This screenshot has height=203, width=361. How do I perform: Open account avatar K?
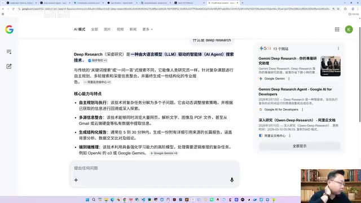[x=349, y=29]
